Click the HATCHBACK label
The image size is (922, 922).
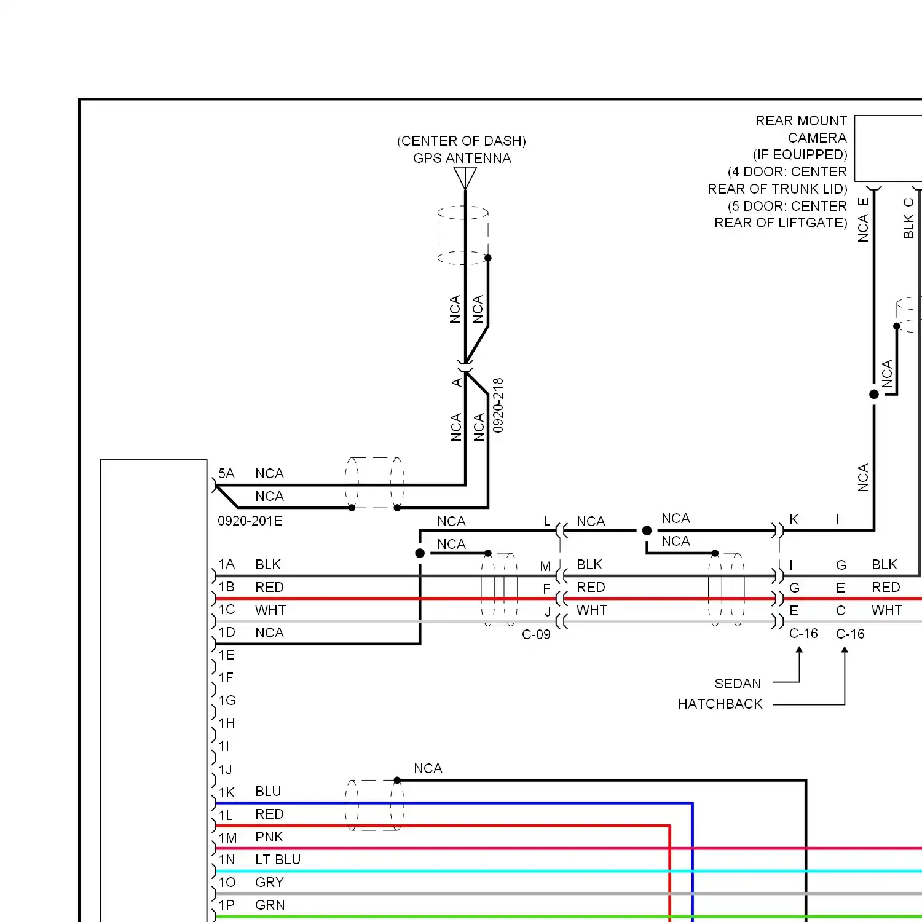(720, 704)
